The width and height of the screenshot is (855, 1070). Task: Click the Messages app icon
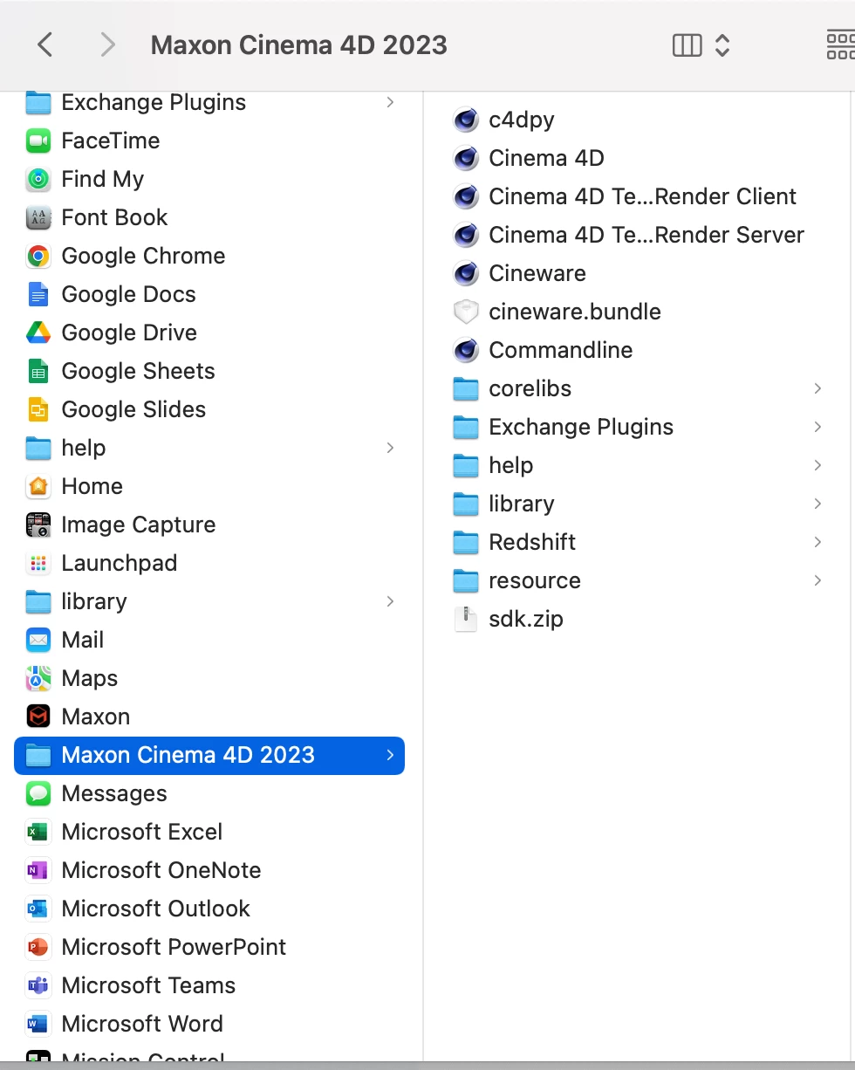38,793
